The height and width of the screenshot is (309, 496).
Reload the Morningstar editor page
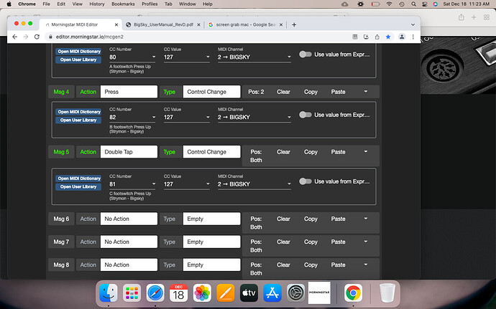tap(37, 37)
